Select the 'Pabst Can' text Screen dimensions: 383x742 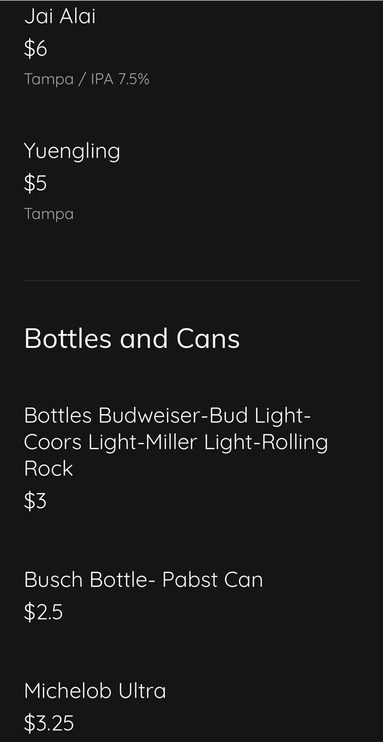click(x=212, y=580)
